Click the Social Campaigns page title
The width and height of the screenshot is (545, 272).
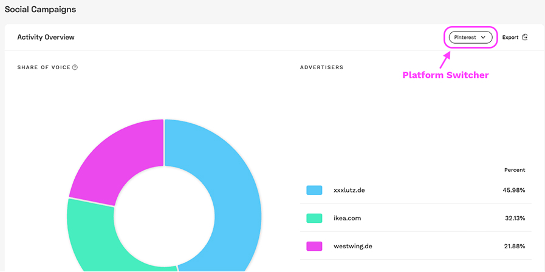click(40, 9)
